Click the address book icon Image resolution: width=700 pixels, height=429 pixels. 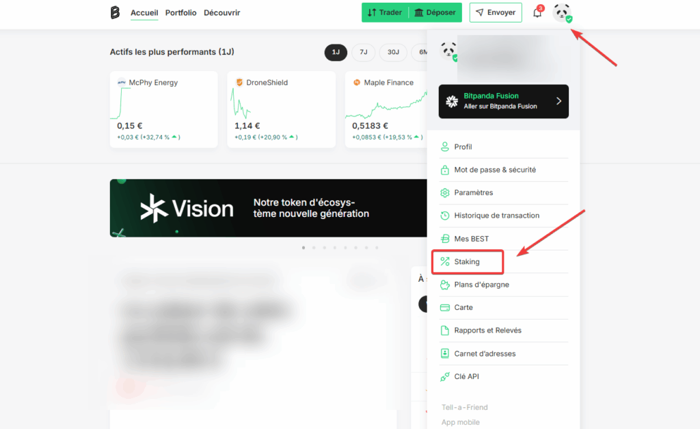444,354
